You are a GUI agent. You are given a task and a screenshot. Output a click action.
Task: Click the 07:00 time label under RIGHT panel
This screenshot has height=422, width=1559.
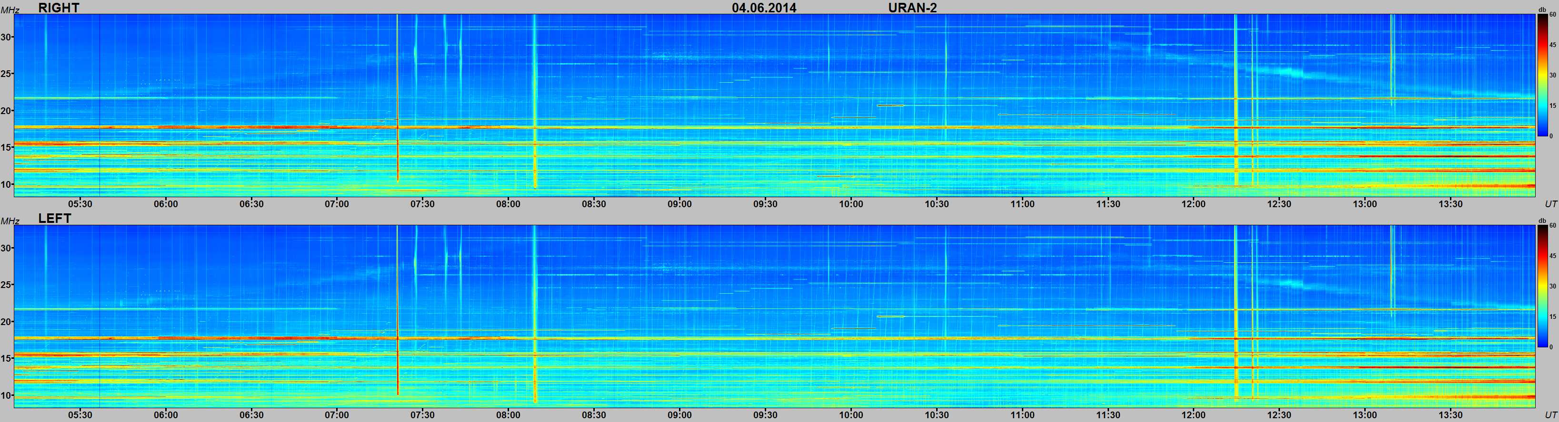[337, 204]
